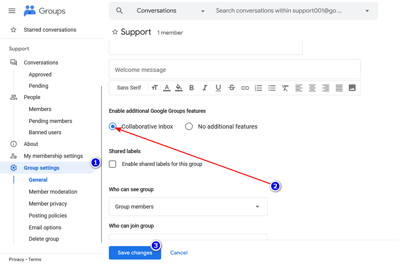The image size is (398, 264).
Task: Select Group settings in sidebar
Action: 48,168
